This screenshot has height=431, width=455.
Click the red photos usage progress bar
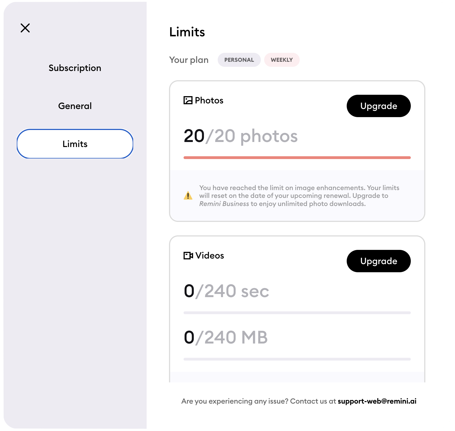point(297,158)
